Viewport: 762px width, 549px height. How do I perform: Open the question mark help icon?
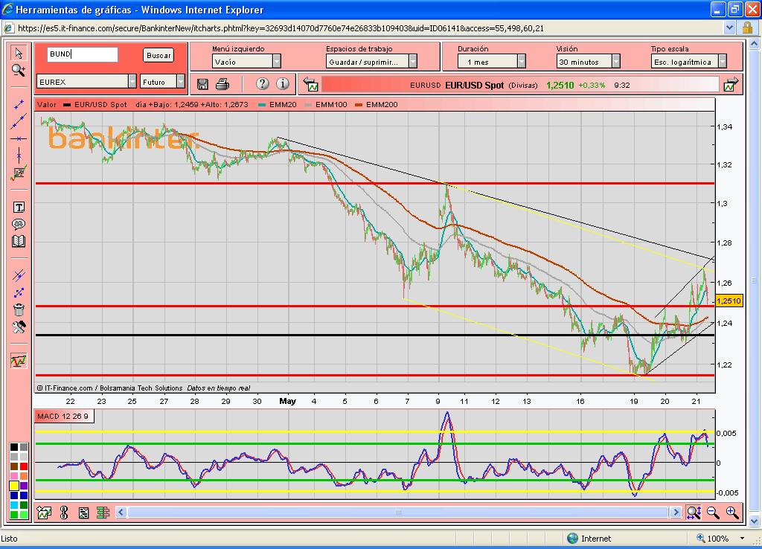262,84
